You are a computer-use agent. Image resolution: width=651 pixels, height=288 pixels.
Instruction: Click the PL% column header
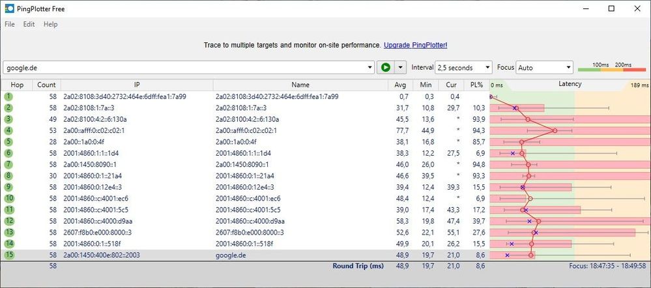click(476, 85)
